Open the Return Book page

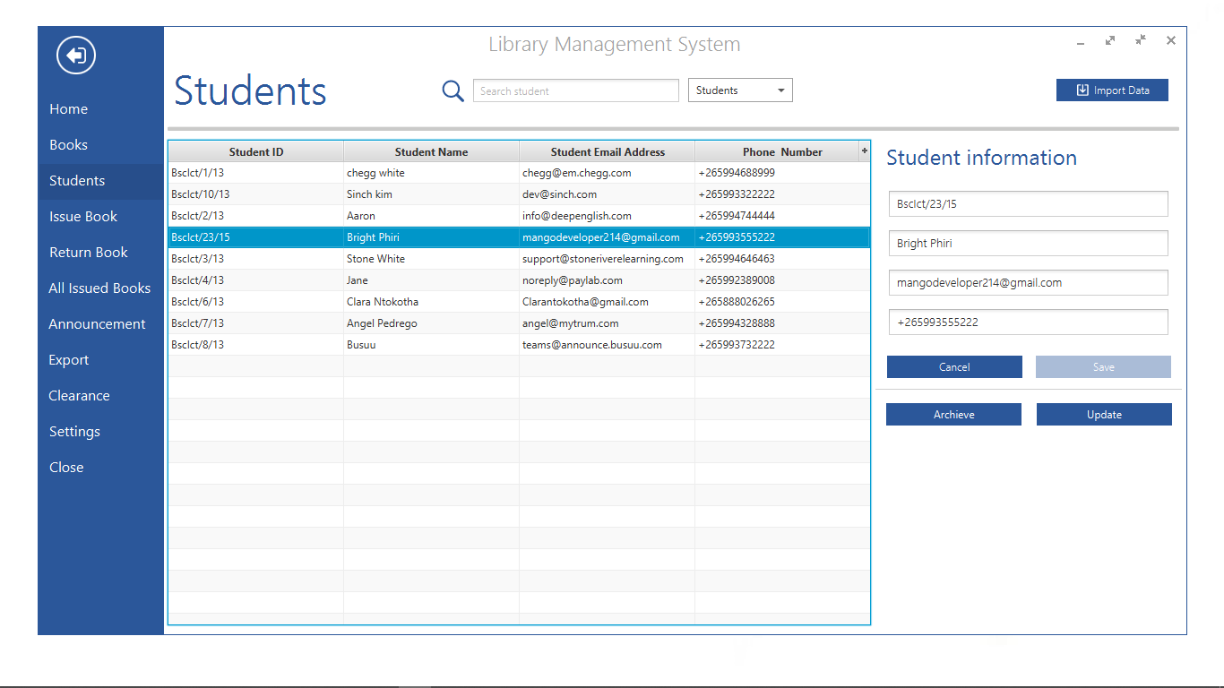pos(88,252)
